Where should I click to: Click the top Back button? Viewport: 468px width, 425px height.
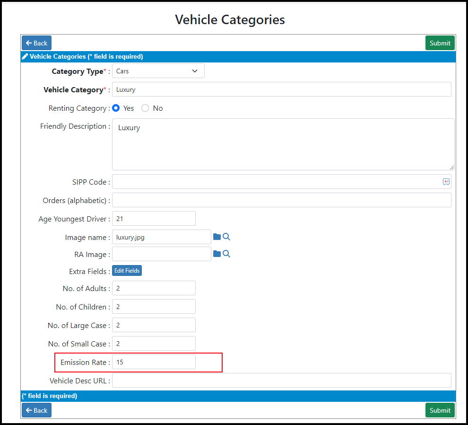coord(37,43)
